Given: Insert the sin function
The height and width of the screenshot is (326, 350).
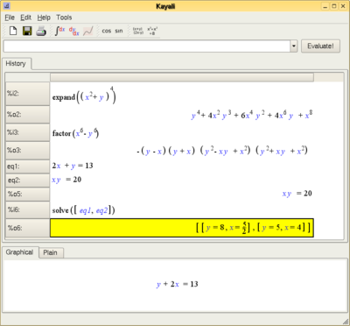Looking at the screenshot, I should 119,31.
